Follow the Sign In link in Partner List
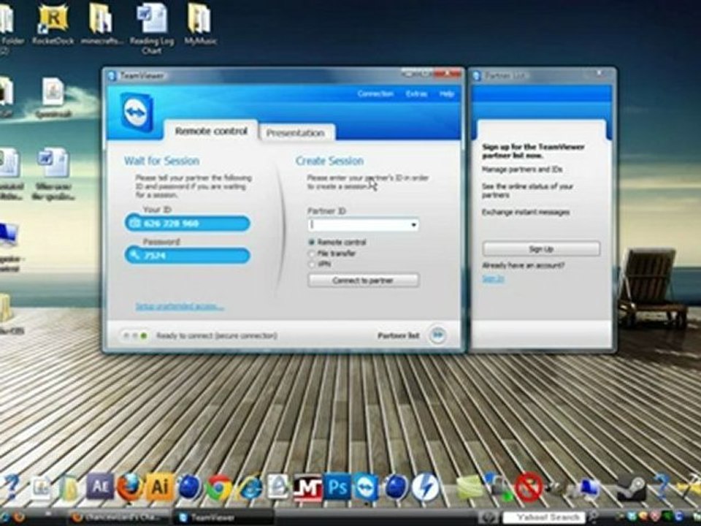Screen dimensions: 701x526 click(x=493, y=278)
